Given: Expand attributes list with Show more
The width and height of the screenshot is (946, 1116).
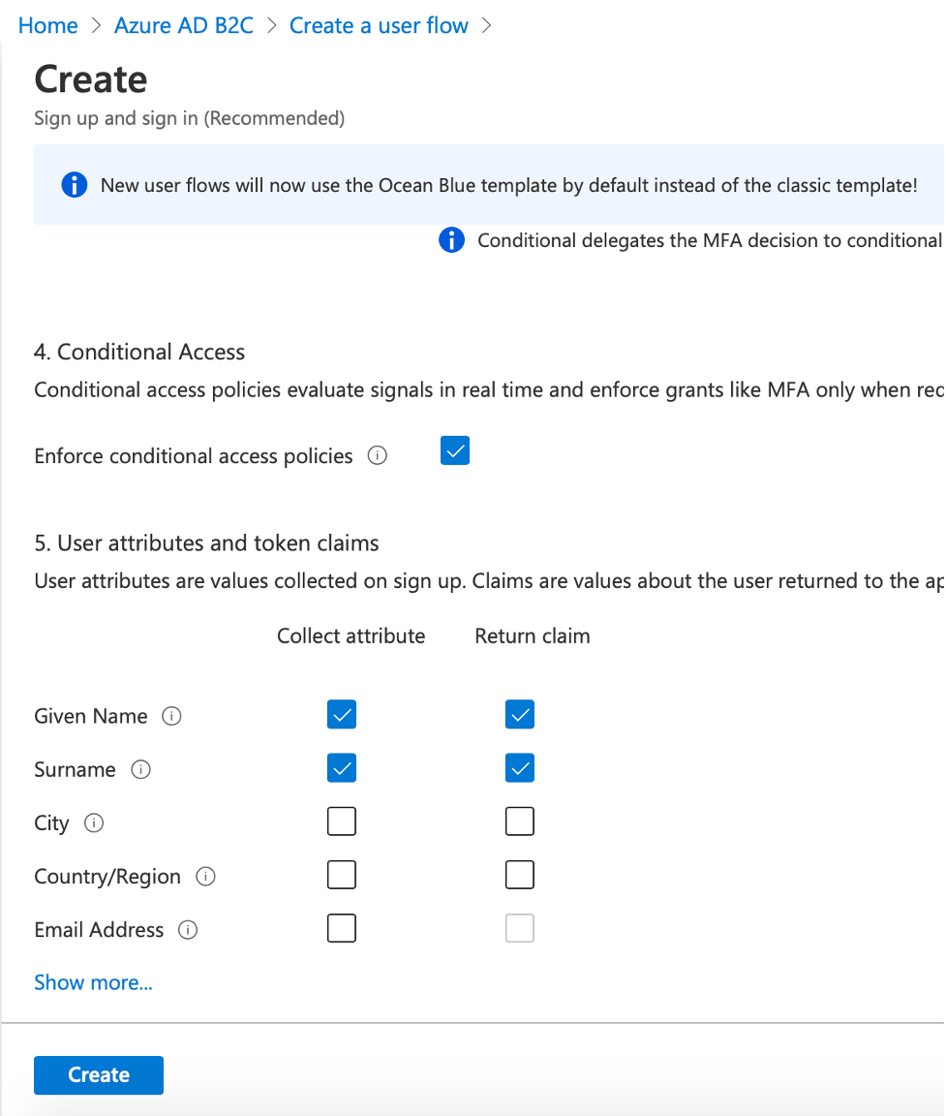Looking at the screenshot, I should click(x=93, y=982).
